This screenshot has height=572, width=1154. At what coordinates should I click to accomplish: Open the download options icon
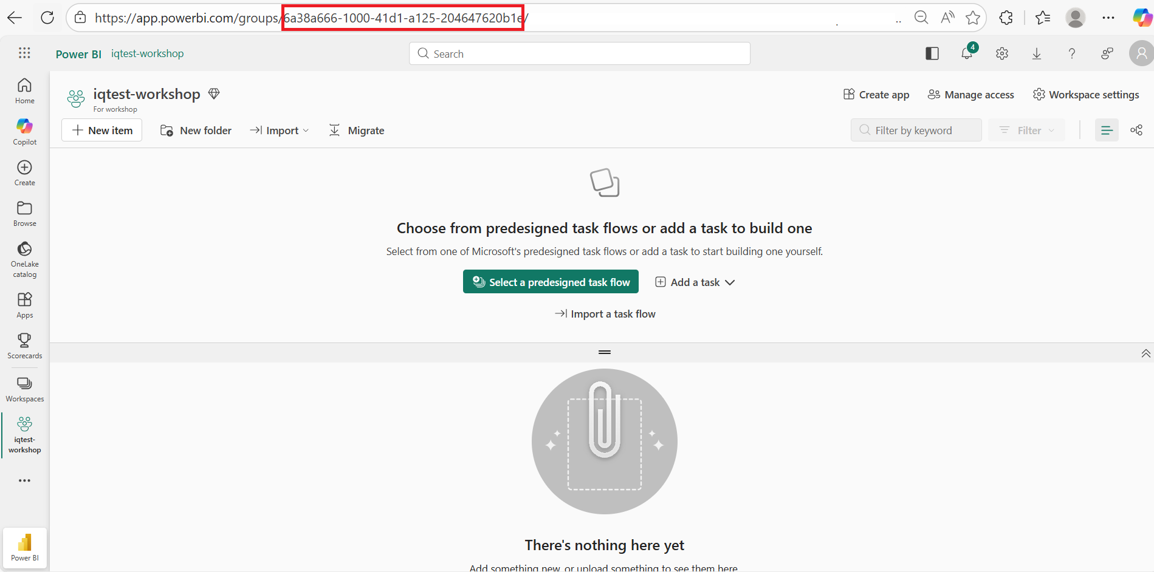pos(1036,53)
